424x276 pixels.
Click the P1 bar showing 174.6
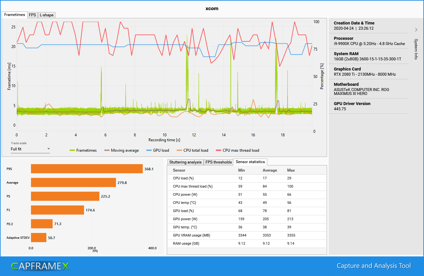point(57,210)
